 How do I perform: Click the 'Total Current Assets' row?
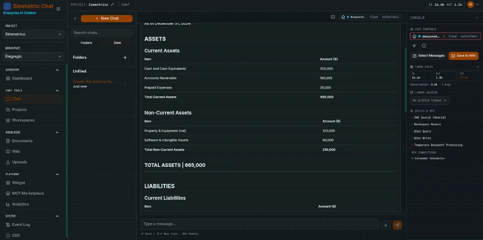pos(271,97)
